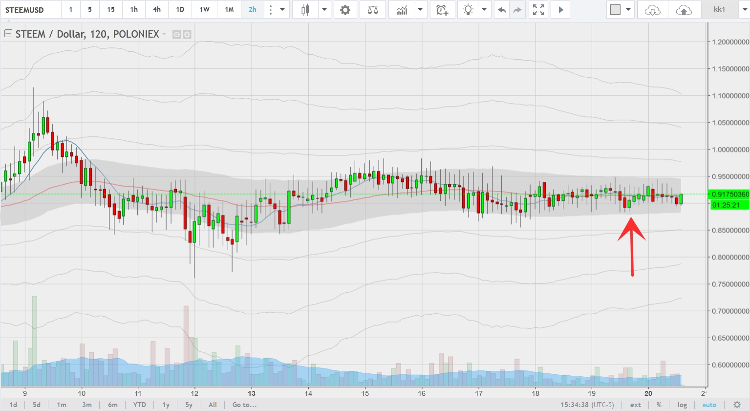
Task: Open the ideas lightbulb icon
Action: tap(468, 10)
